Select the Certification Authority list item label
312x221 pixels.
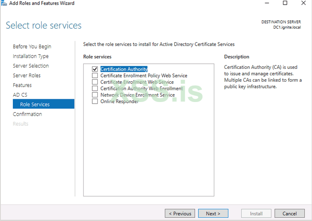tap(124, 69)
